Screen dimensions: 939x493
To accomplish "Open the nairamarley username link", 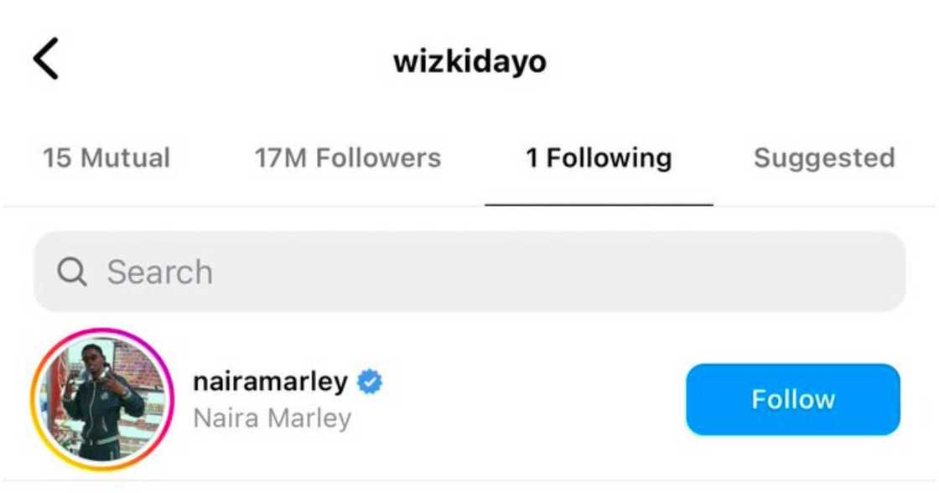I will point(270,381).
